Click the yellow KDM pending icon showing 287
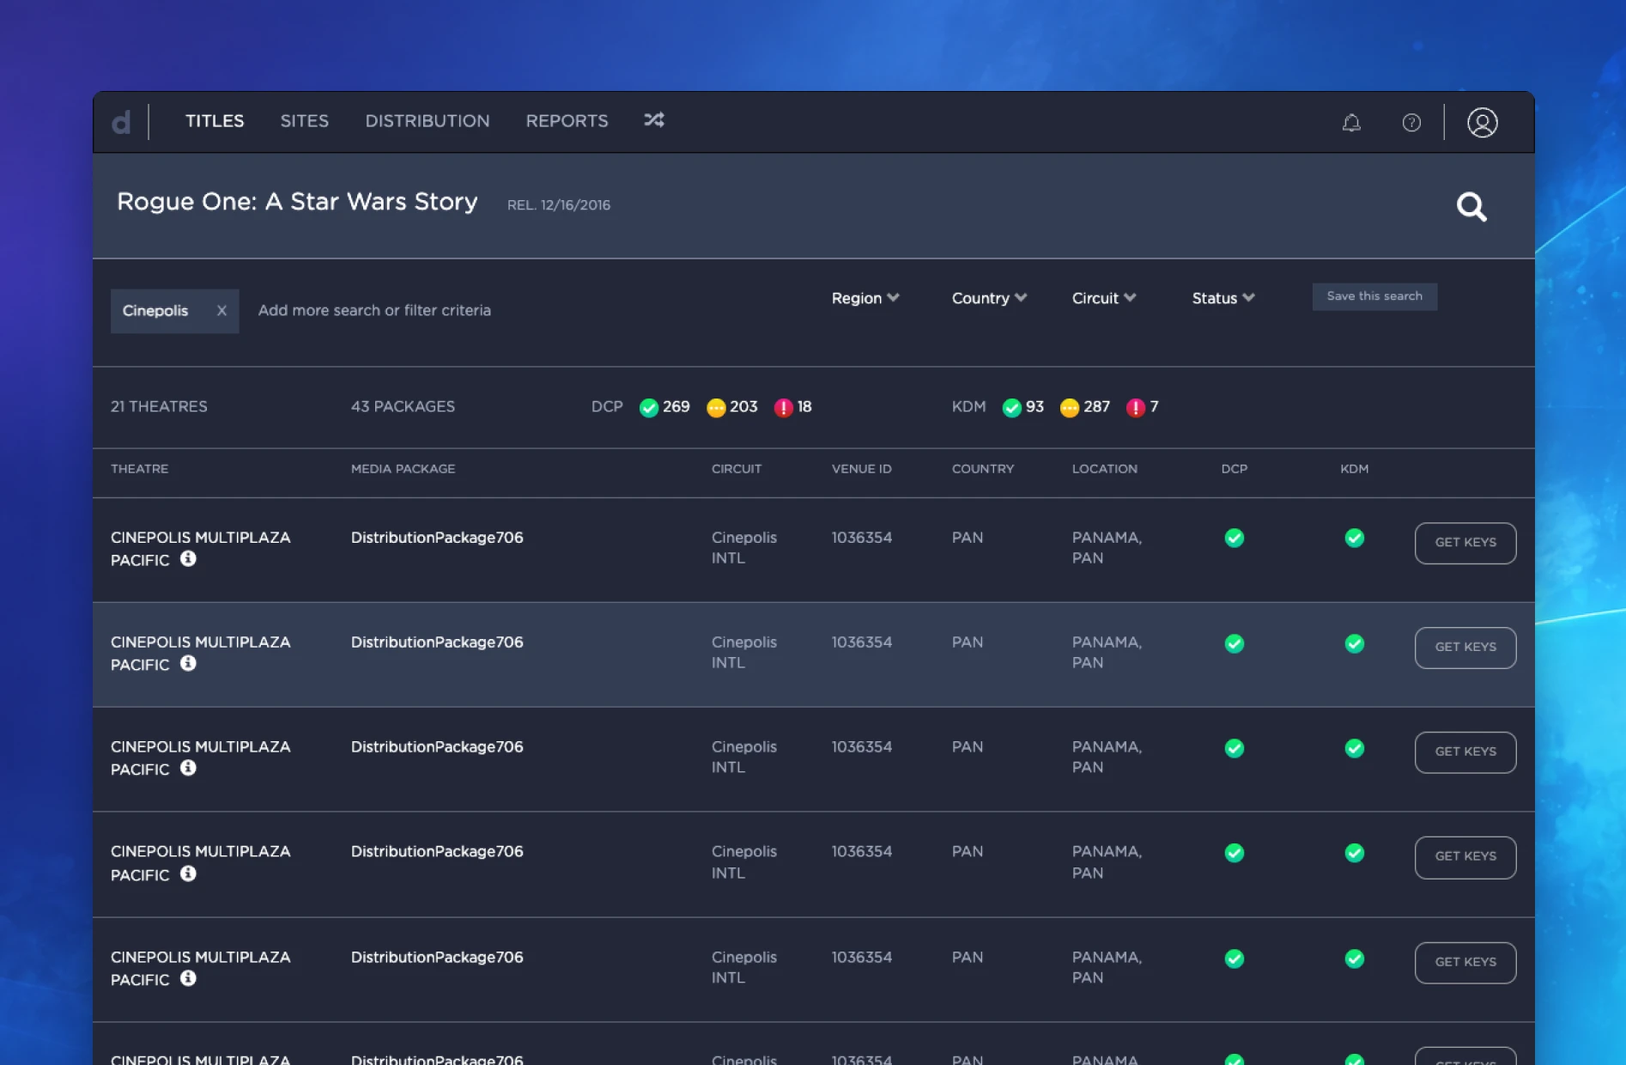The width and height of the screenshot is (1626, 1065). click(1070, 407)
